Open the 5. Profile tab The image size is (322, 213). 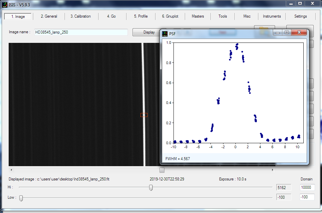pyautogui.click(x=141, y=16)
